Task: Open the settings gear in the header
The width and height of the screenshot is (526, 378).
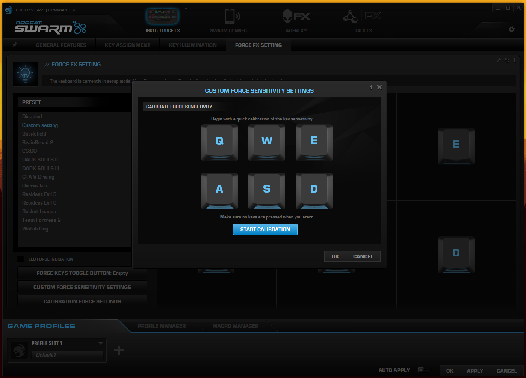Action: tap(511, 29)
